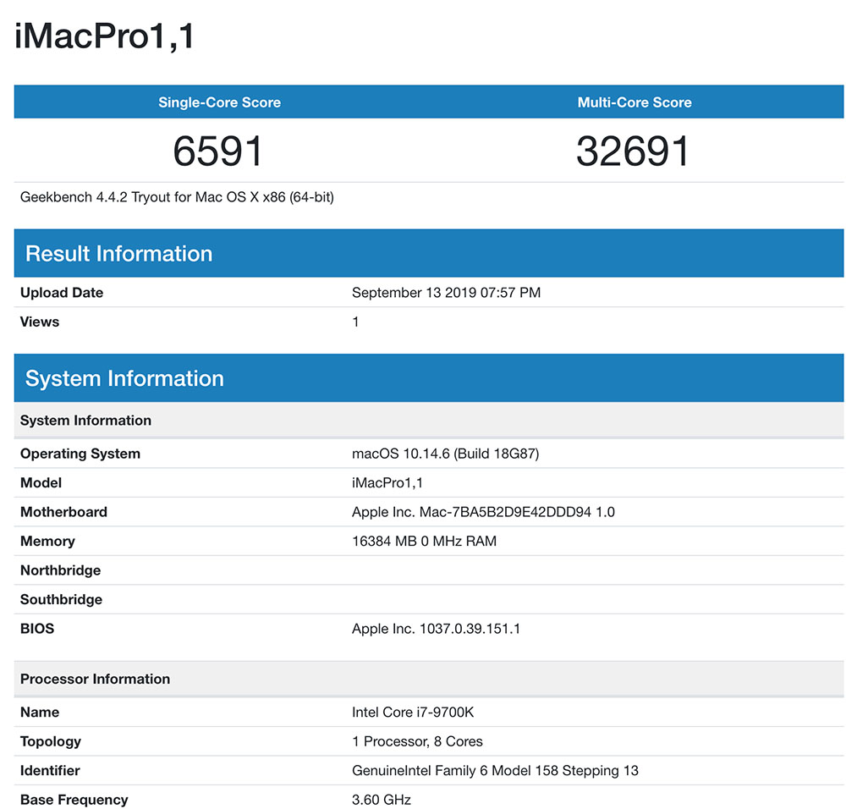Image resolution: width=846 pixels, height=809 pixels.
Task: Click the Result Information section header
Action: click(119, 253)
